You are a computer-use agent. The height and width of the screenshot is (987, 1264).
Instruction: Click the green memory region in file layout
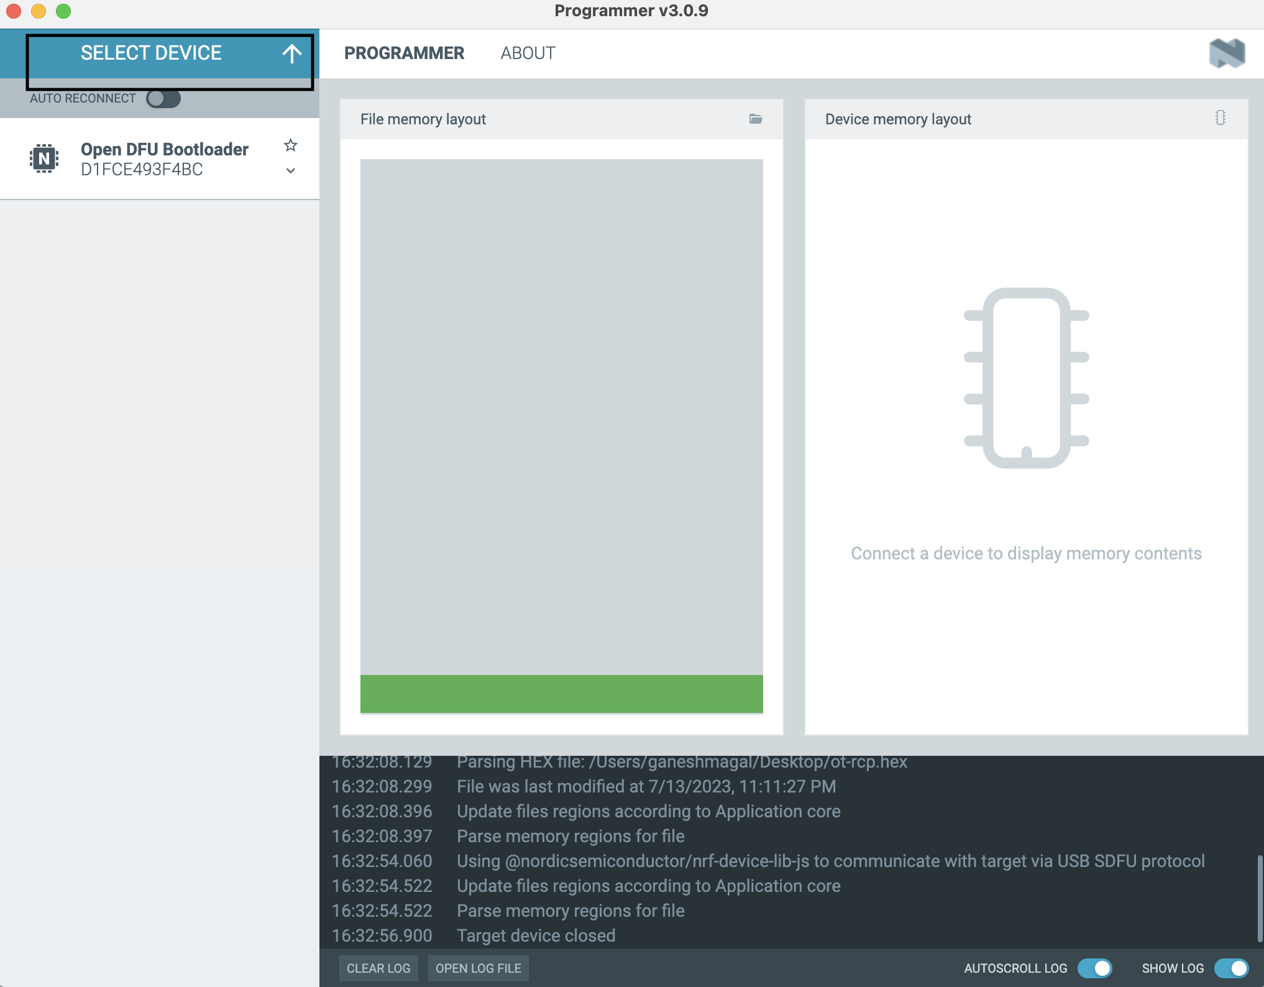(562, 694)
